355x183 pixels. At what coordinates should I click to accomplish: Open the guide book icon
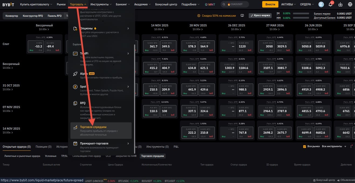242,16
